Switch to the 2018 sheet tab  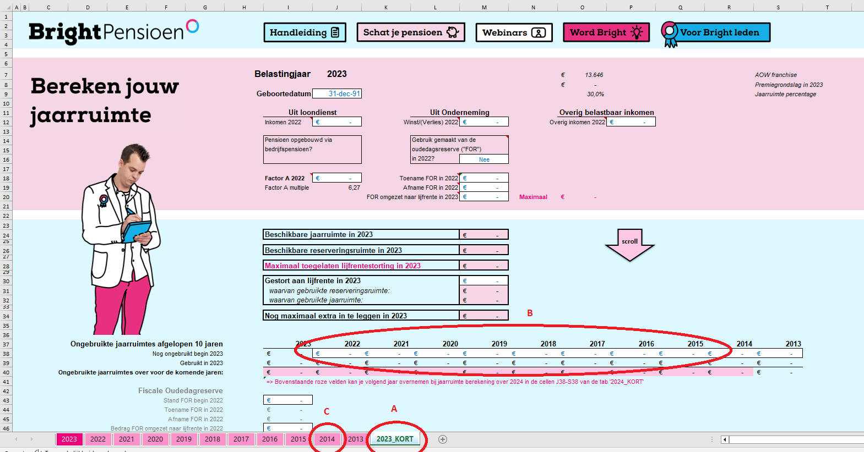tap(213, 439)
